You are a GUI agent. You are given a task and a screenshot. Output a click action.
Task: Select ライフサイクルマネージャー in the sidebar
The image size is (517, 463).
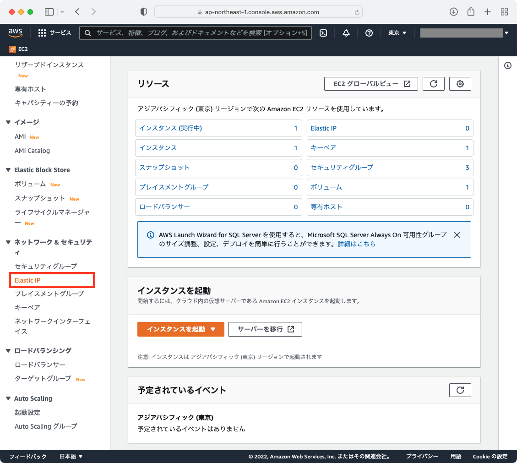[52, 218]
